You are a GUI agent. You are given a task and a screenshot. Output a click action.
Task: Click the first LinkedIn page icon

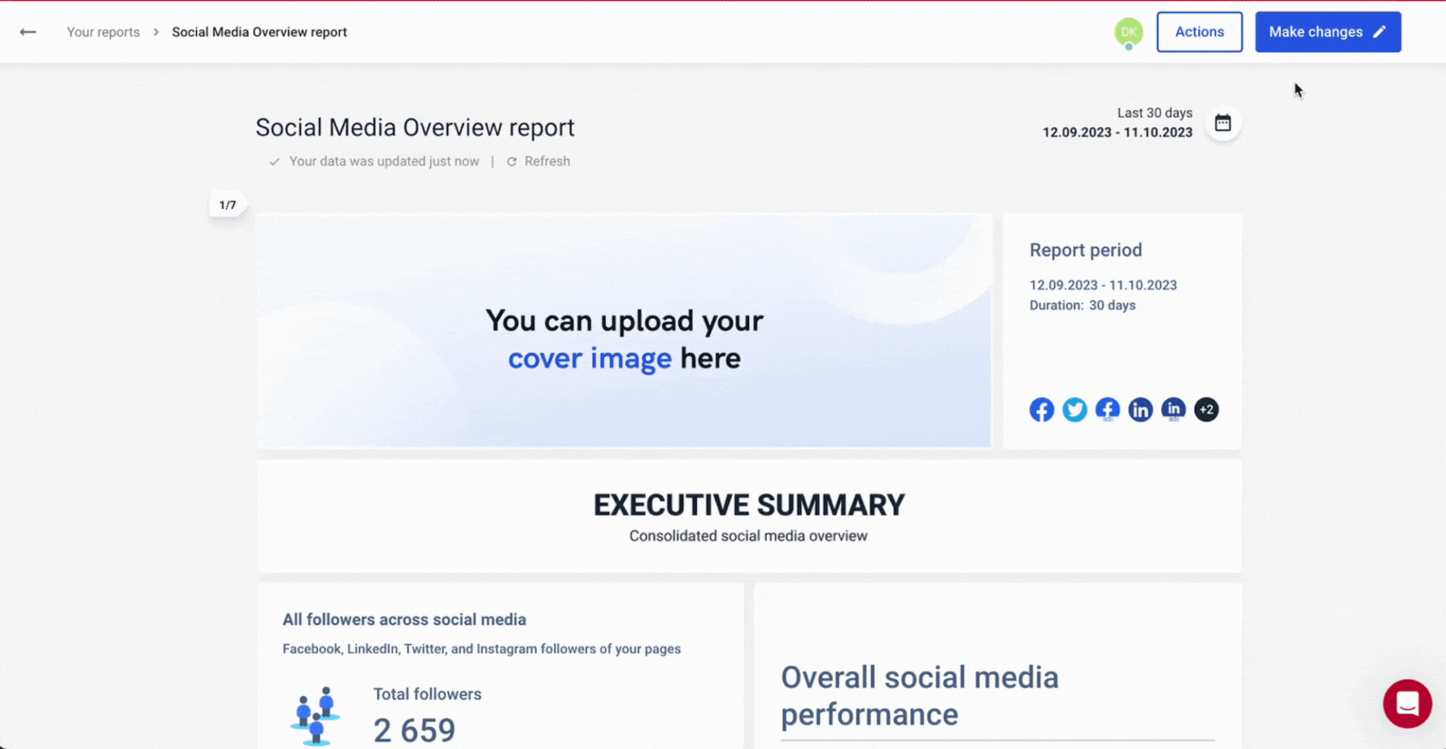pyautogui.click(x=1140, y=409)
